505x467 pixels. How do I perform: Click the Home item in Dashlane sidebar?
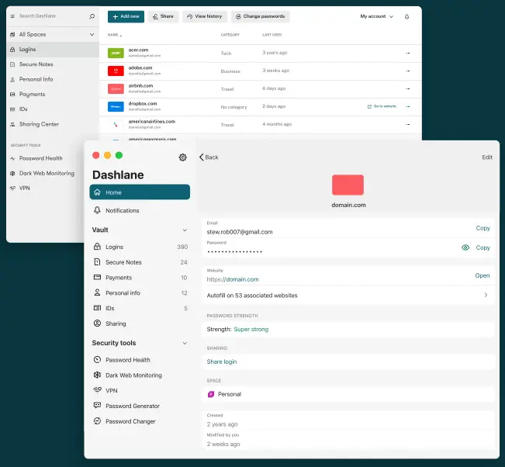pos(140,192)
